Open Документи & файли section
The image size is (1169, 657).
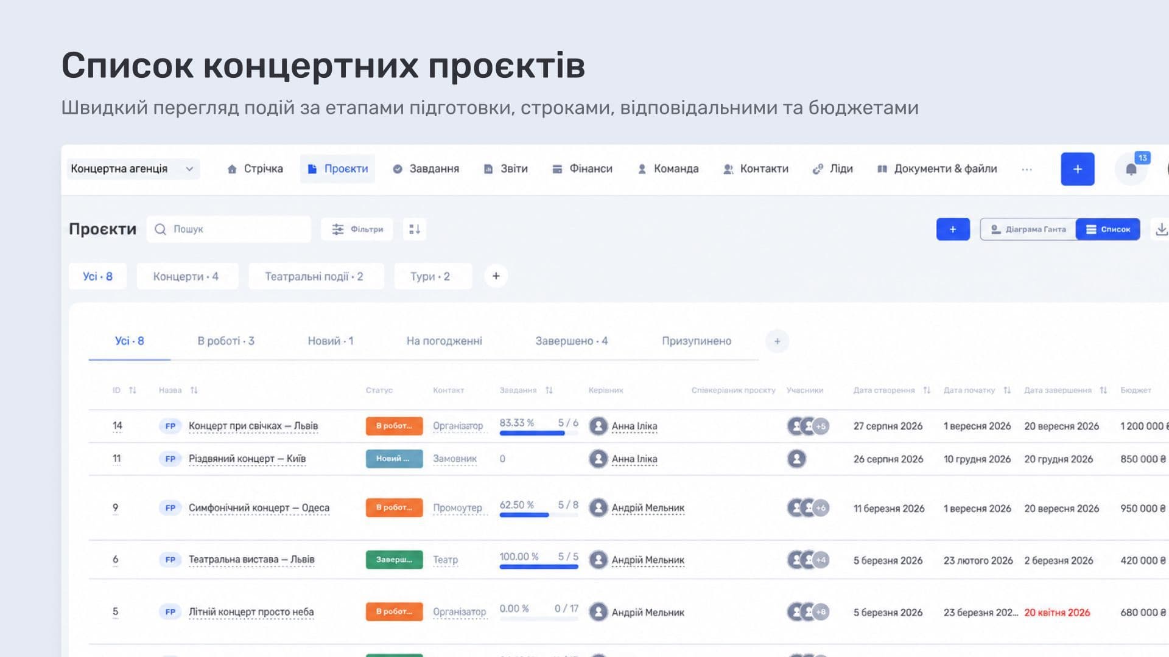pos(937,169)
